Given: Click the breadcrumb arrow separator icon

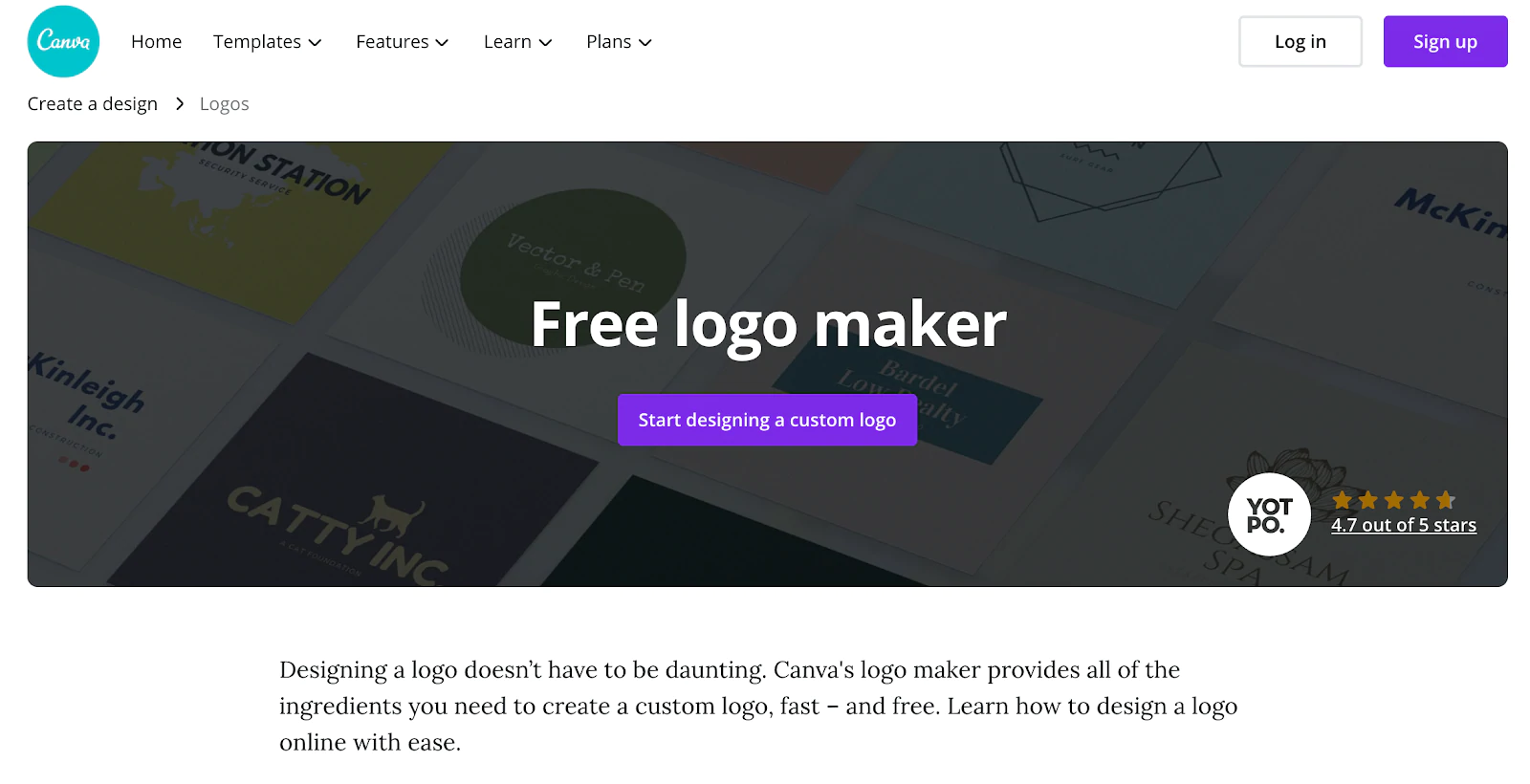Looking at the screenshot, I should [x=179, y=103].
